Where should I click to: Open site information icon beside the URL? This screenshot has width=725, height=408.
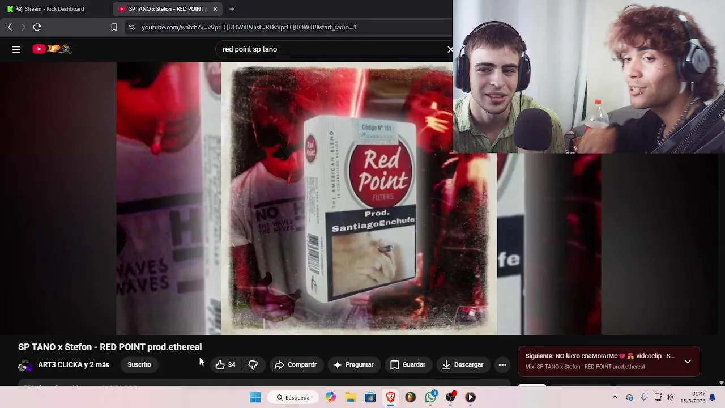[131, 27]
